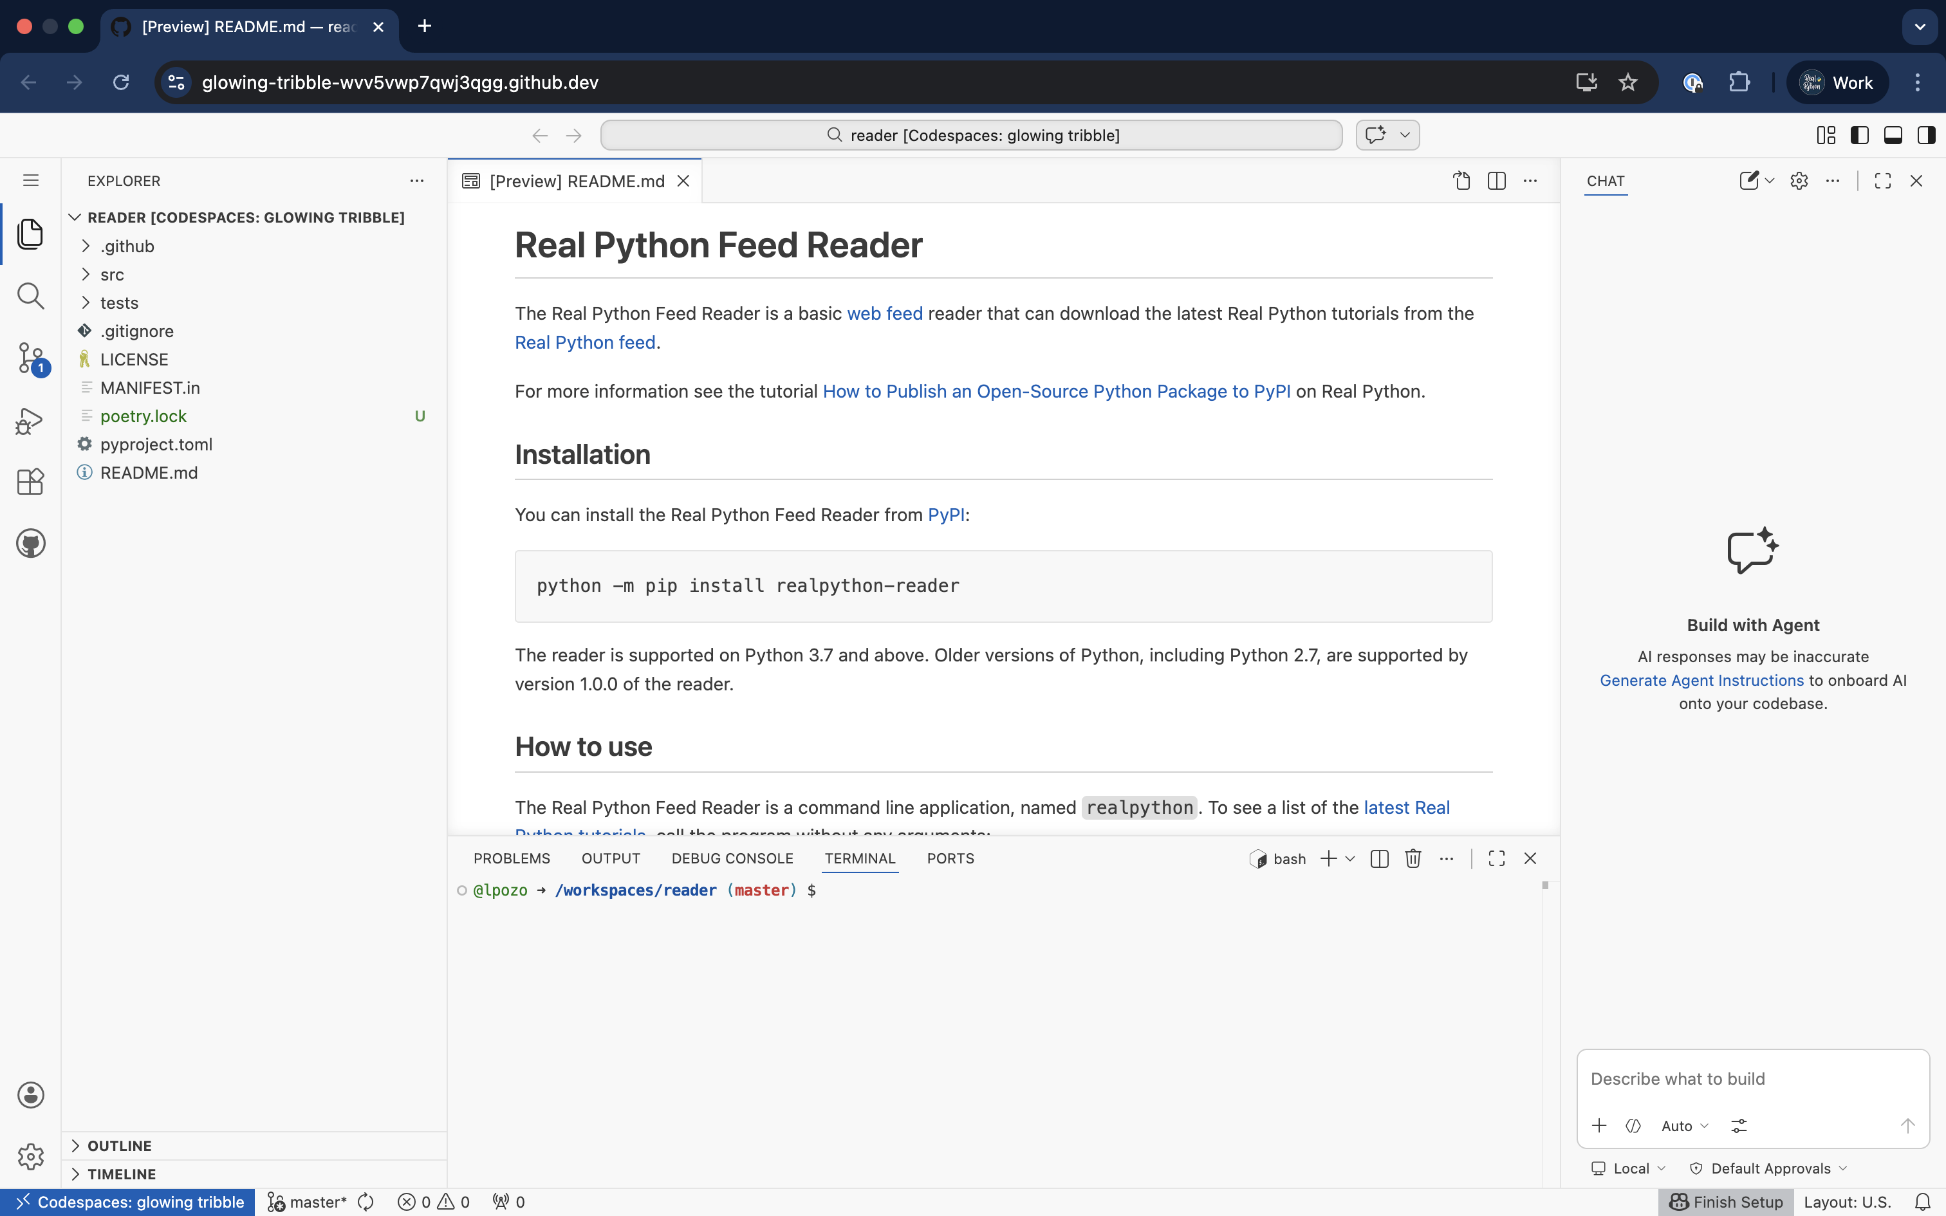Maximize the chat panel
The width and height of the screenshot is (1946, 1216).
click(x=1882, y=181)
